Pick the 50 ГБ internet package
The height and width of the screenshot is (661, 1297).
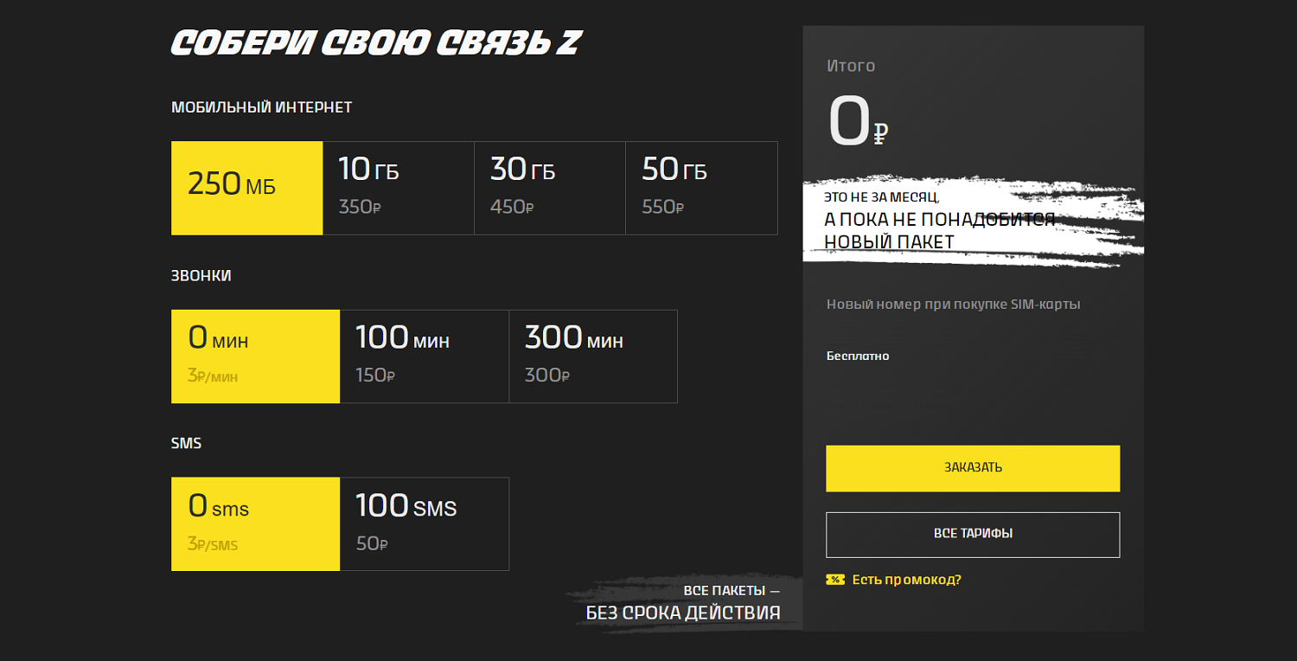pyautogui.click(x=701, y=189)
